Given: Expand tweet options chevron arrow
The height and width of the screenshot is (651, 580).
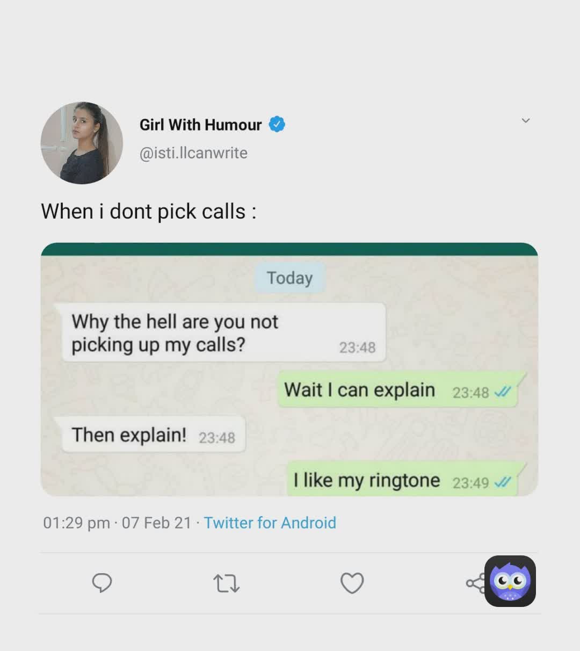Looking at the screenshot, I should [526, 120].
